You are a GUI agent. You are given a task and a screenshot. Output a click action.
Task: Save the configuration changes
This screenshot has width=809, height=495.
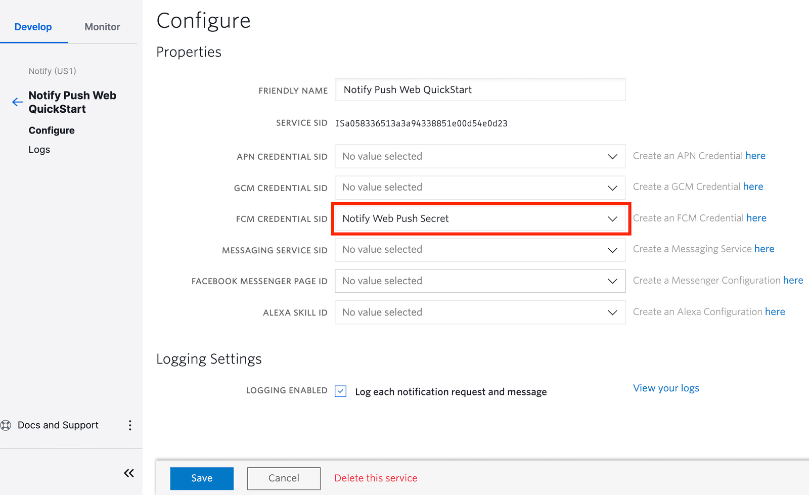point(201,478)
